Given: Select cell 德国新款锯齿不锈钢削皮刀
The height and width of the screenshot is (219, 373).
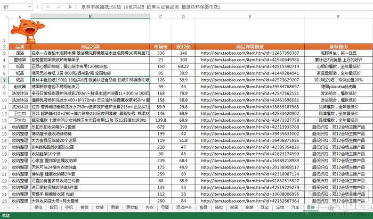Looking at the screenshot, I should (91, 87).
